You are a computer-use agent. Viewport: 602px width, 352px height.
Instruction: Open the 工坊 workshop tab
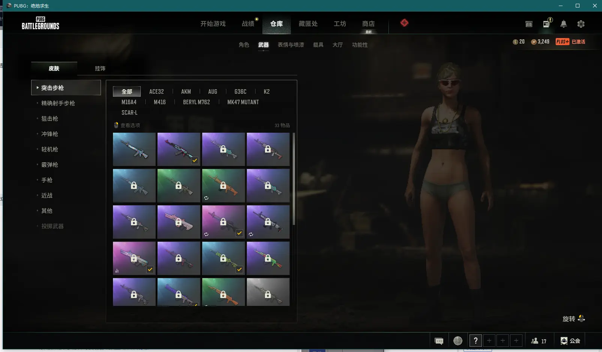[340, 24]
